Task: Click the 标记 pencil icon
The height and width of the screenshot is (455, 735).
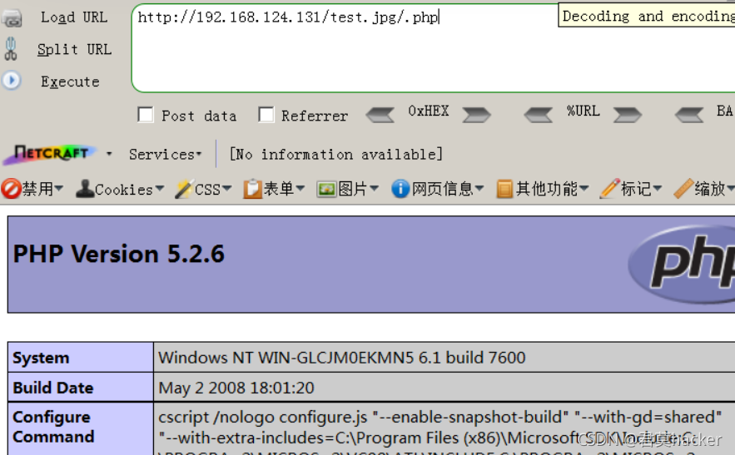Action: pos(610,188)
